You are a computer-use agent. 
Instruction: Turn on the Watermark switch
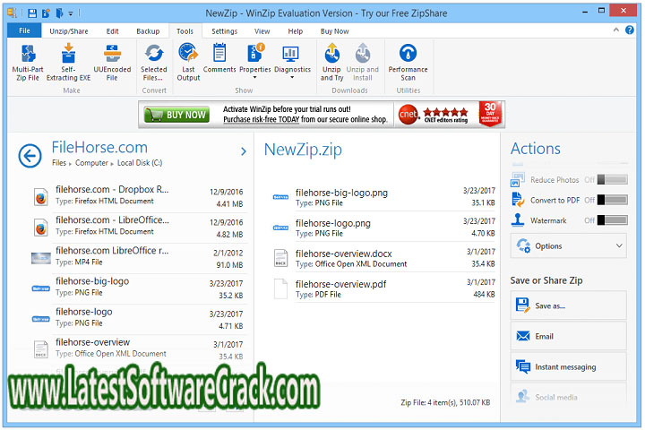pyautogui.click(x=612, y=220)
